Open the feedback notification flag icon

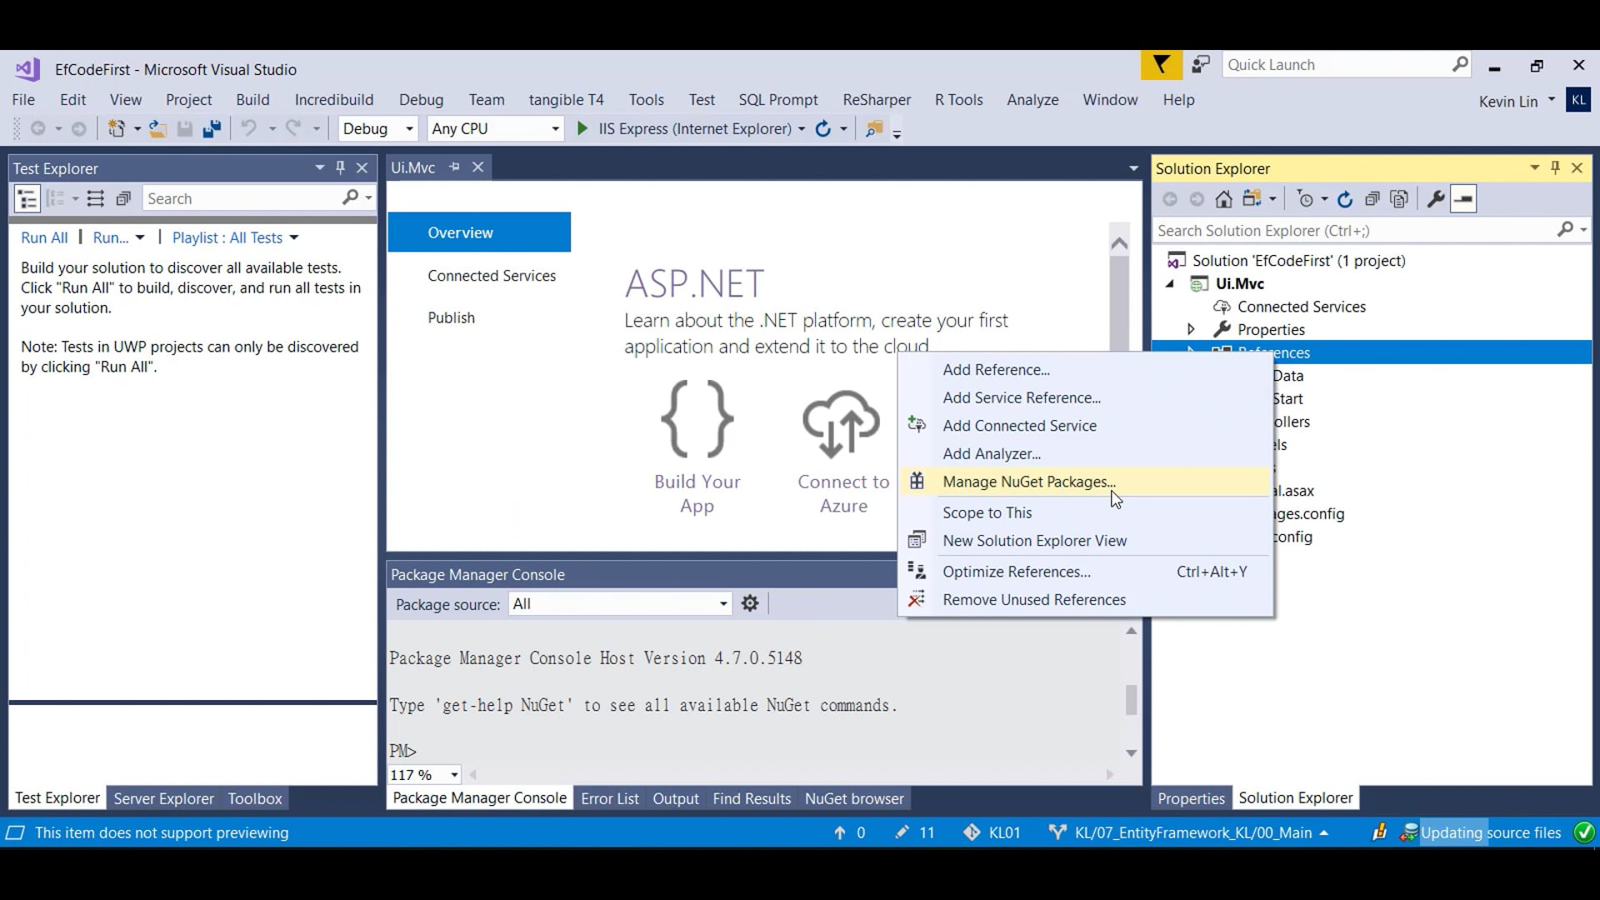click(1161, 65)
